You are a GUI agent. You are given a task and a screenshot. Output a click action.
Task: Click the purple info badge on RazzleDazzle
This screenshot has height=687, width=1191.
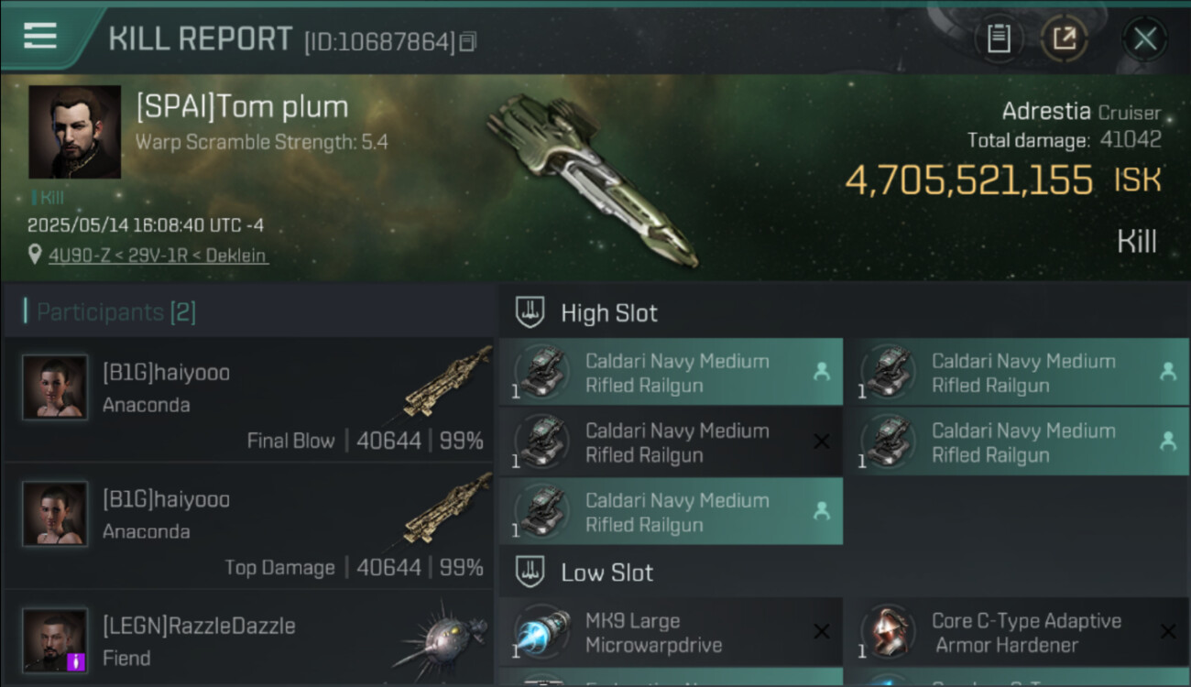tap(77, 660)
